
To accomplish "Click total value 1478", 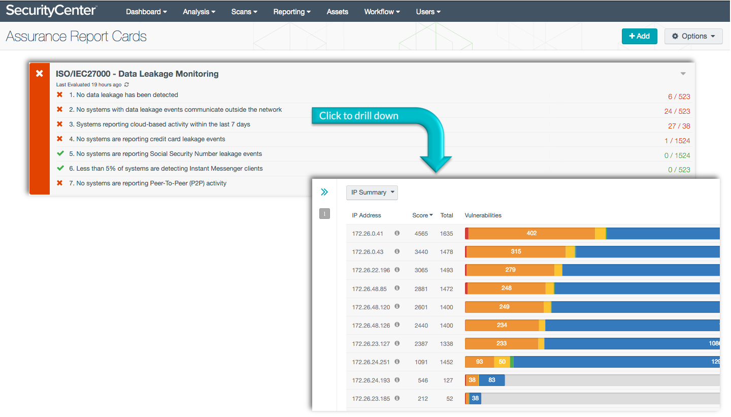I will pos(447,252).
